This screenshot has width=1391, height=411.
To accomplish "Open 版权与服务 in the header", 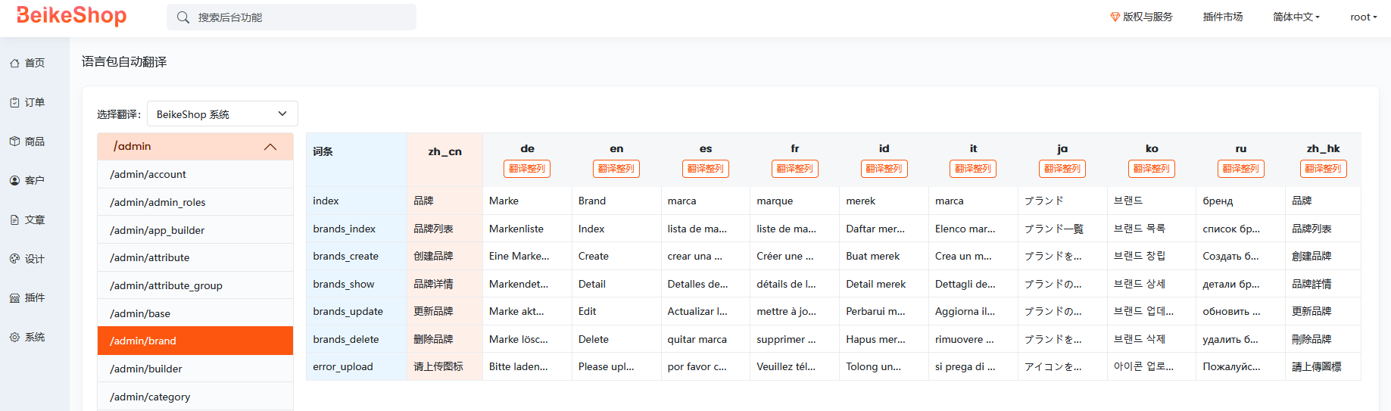I will tap(1141, 17).
